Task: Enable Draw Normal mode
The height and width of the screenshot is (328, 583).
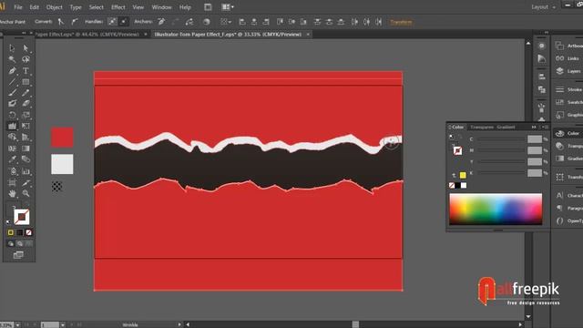Action: point(10,244)
